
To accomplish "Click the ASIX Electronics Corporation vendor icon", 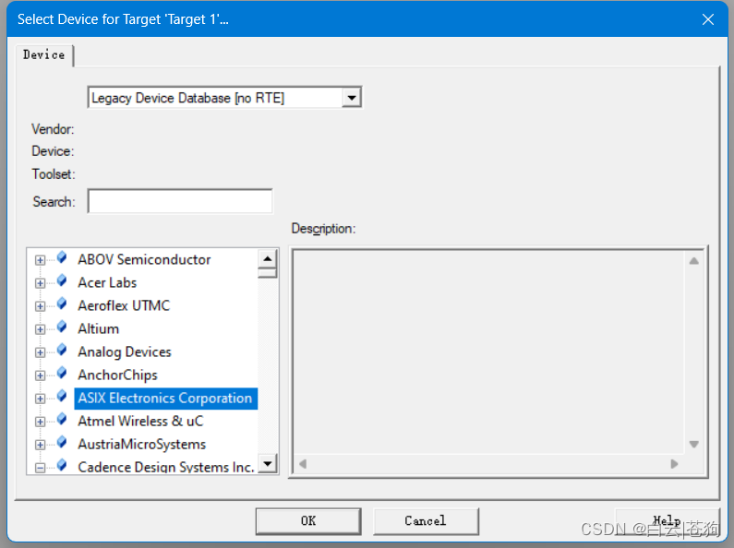I will 62,397.
